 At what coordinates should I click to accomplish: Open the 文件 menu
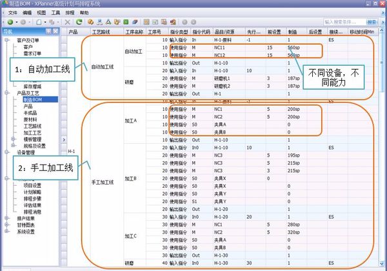pyautogui.click(x=13, y=13)
